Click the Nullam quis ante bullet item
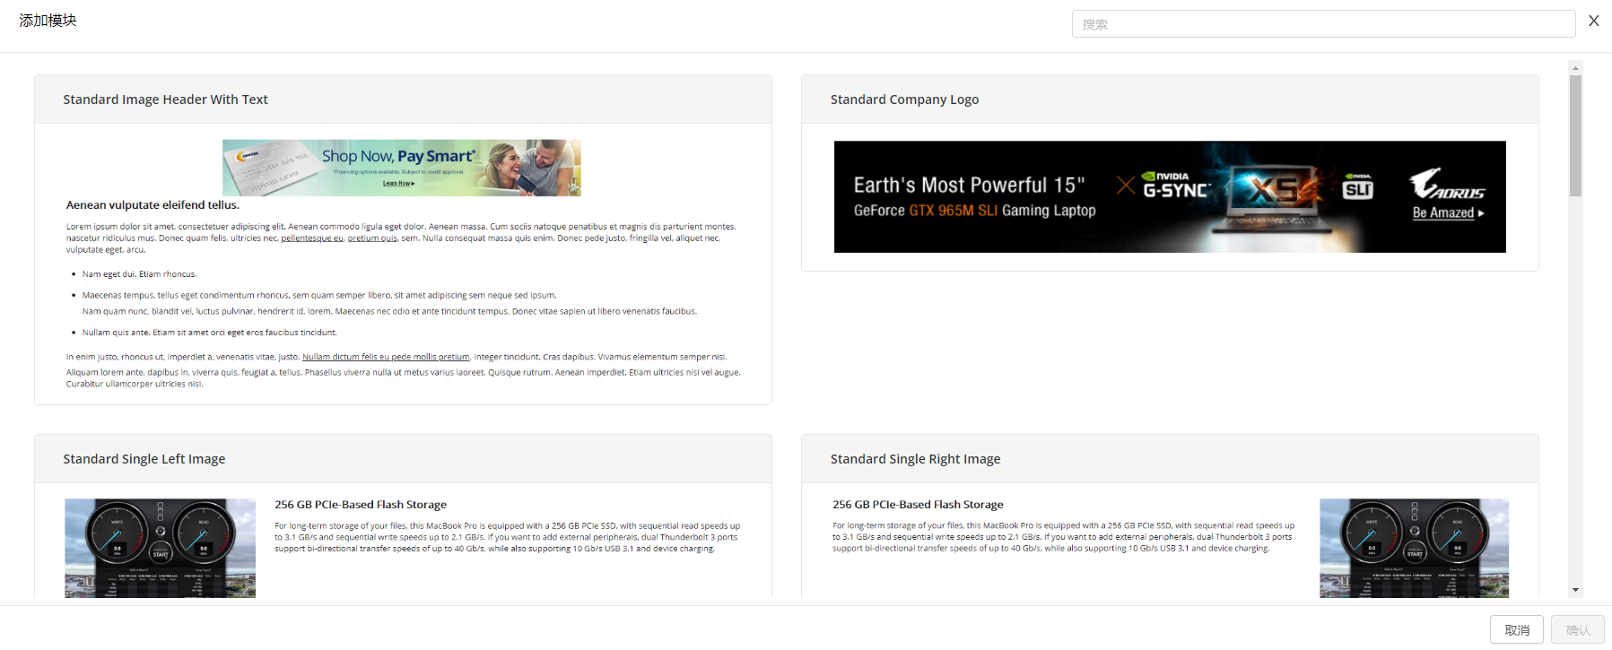This screenshot has height=650, width=1612. [x=209, y=333]
